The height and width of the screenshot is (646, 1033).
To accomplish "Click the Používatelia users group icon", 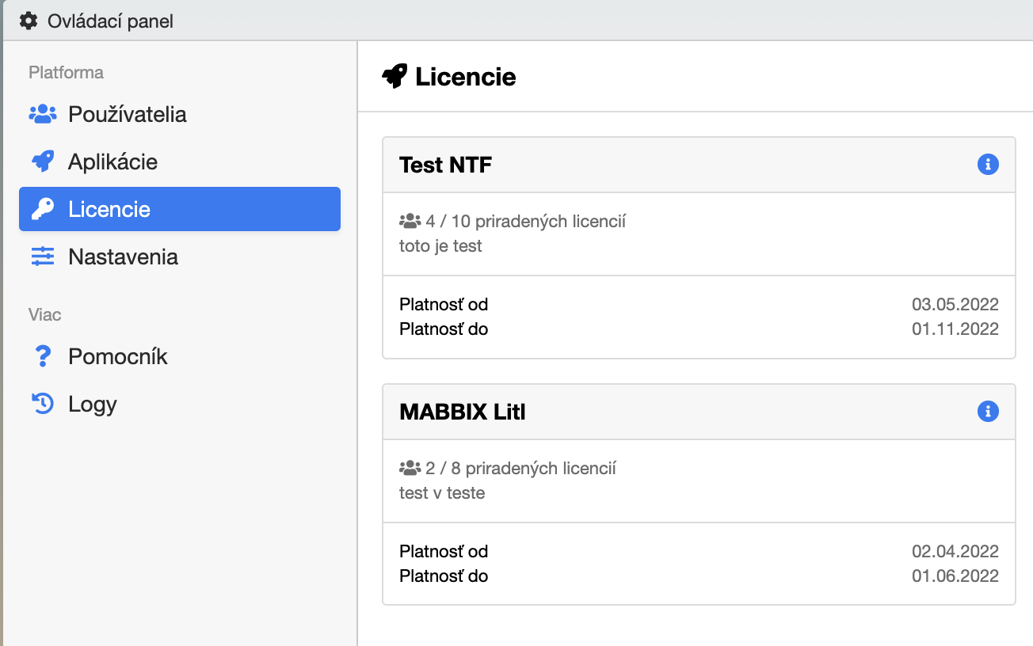I will coord(43,114).
